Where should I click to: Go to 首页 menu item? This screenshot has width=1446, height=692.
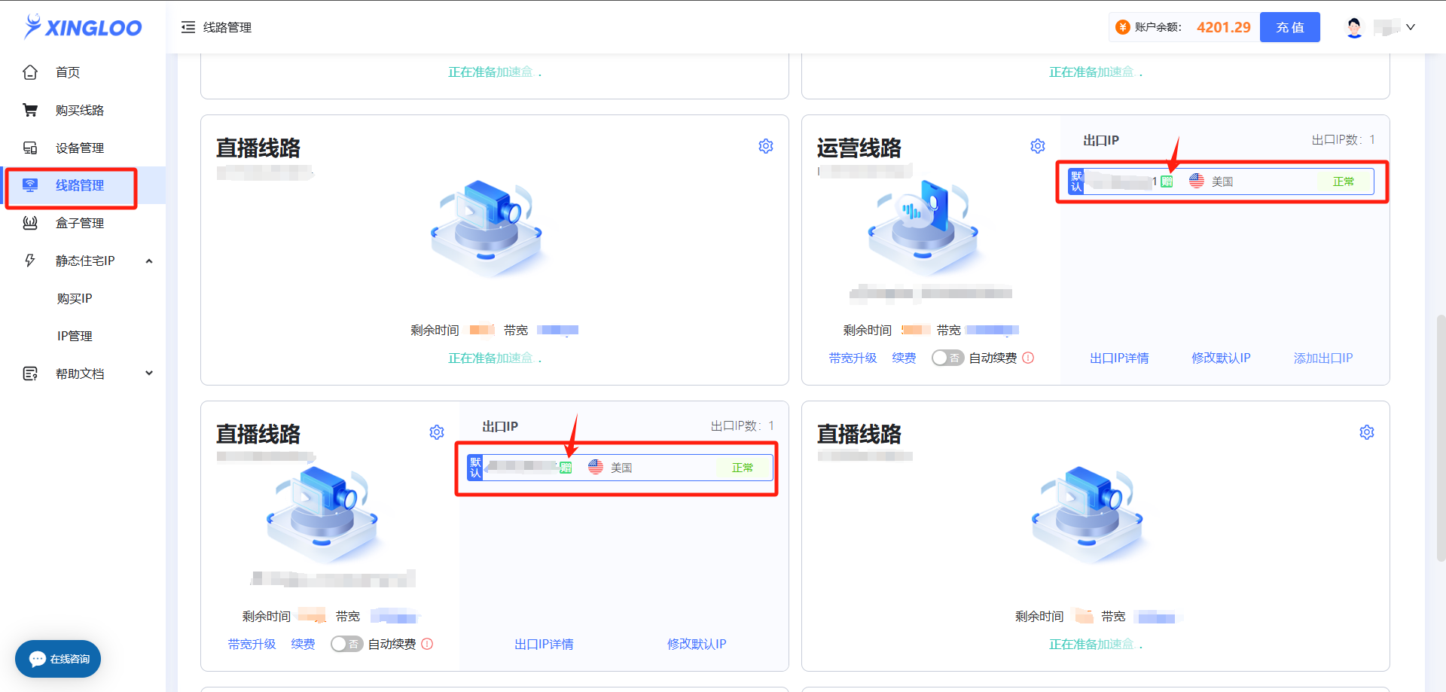pos(68,72)
